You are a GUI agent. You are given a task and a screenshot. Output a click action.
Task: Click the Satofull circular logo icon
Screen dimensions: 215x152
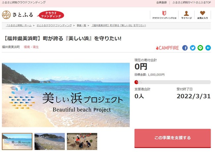(6, 15)
